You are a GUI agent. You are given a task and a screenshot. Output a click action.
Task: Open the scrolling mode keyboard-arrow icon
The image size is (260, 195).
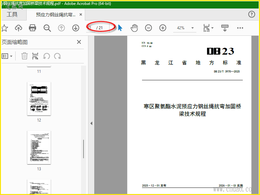coord(225,28)
